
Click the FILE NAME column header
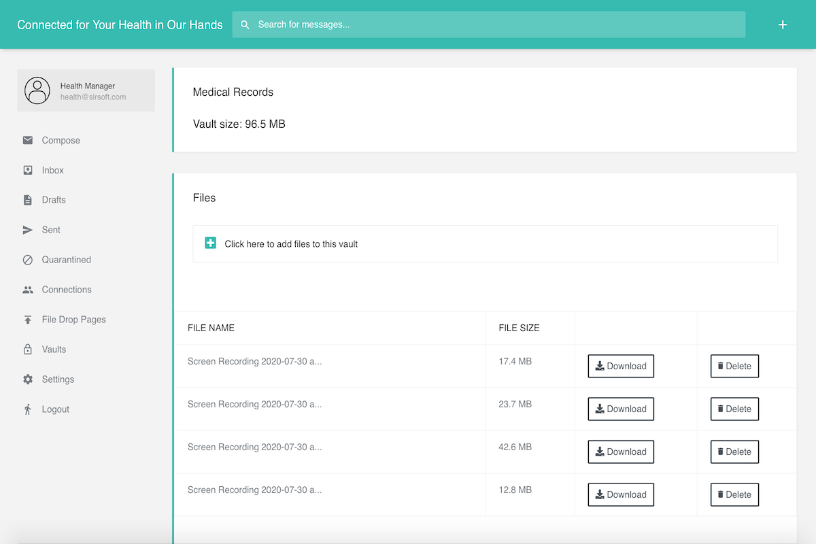[x=211, y=328]
